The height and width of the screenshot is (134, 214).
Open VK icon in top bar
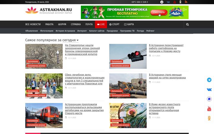pos(168,2)
